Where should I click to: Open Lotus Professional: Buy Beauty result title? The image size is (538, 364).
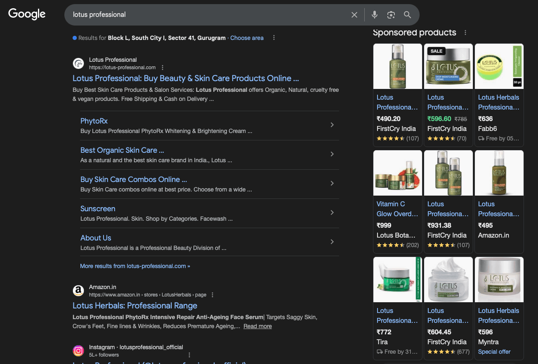click(x=186, y=78)
